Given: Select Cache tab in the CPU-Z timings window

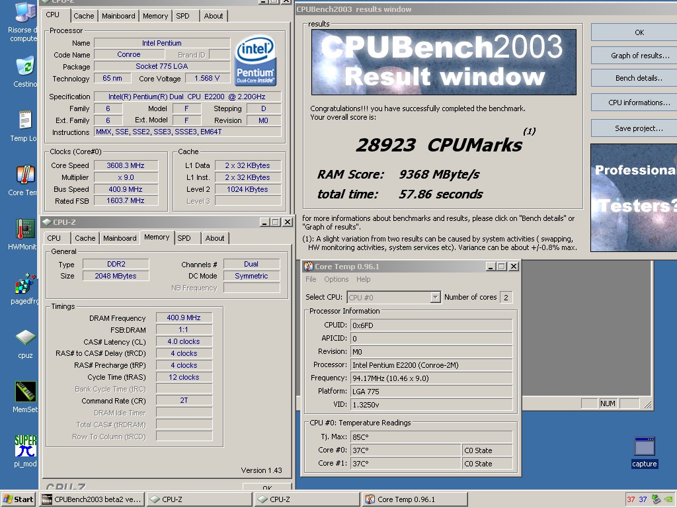Looking at the screenshot, I should coord(85,238).
